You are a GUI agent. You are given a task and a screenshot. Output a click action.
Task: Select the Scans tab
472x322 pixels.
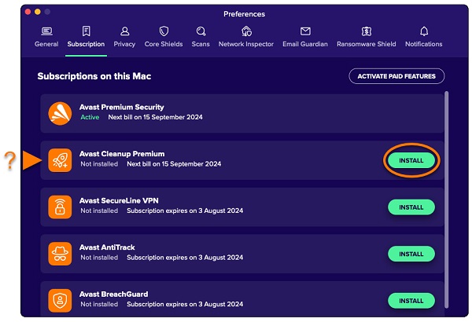click(201, 37)
